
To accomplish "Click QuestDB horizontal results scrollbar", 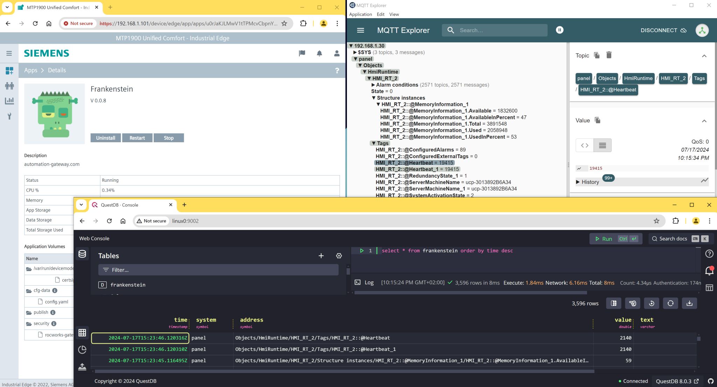I will click(x=344, y=371).
